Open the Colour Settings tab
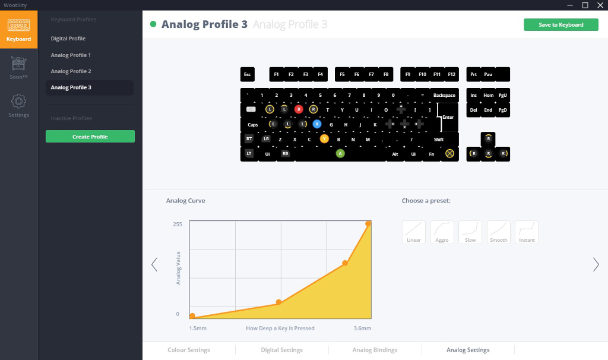This screenshot has height=360, width=608. tap(189, 350)
